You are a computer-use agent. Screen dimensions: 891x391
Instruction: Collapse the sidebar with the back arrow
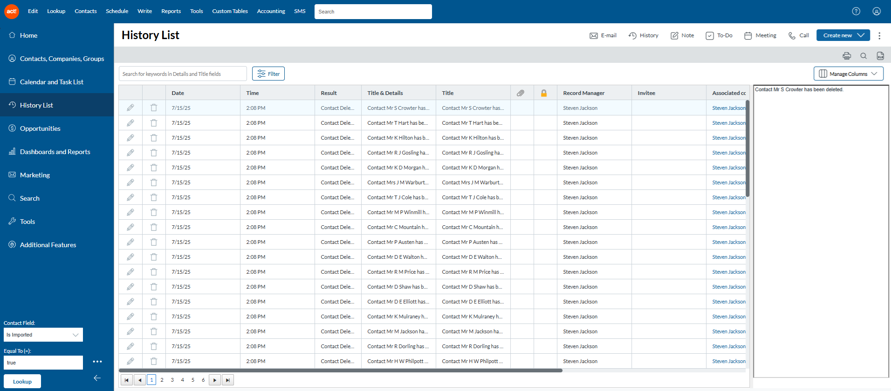[x=97, y=378]
